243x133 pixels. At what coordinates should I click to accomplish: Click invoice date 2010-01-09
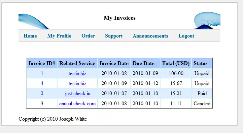pyautogui.click(x=114, y=83)
